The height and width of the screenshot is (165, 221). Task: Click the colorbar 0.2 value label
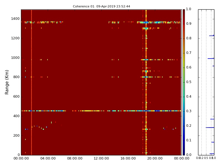(x=189, y=126)
